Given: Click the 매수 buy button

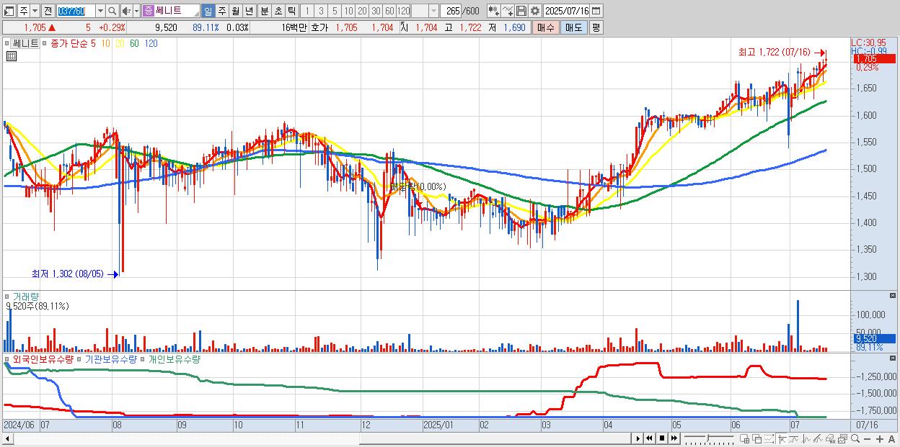Looking at the screenshot, I should point(546,27).
